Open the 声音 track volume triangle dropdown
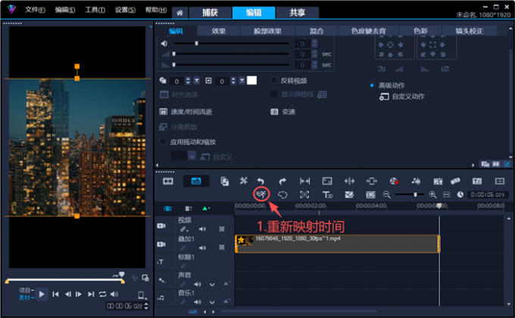The image size is (515, 318). (x=226, y=283)
